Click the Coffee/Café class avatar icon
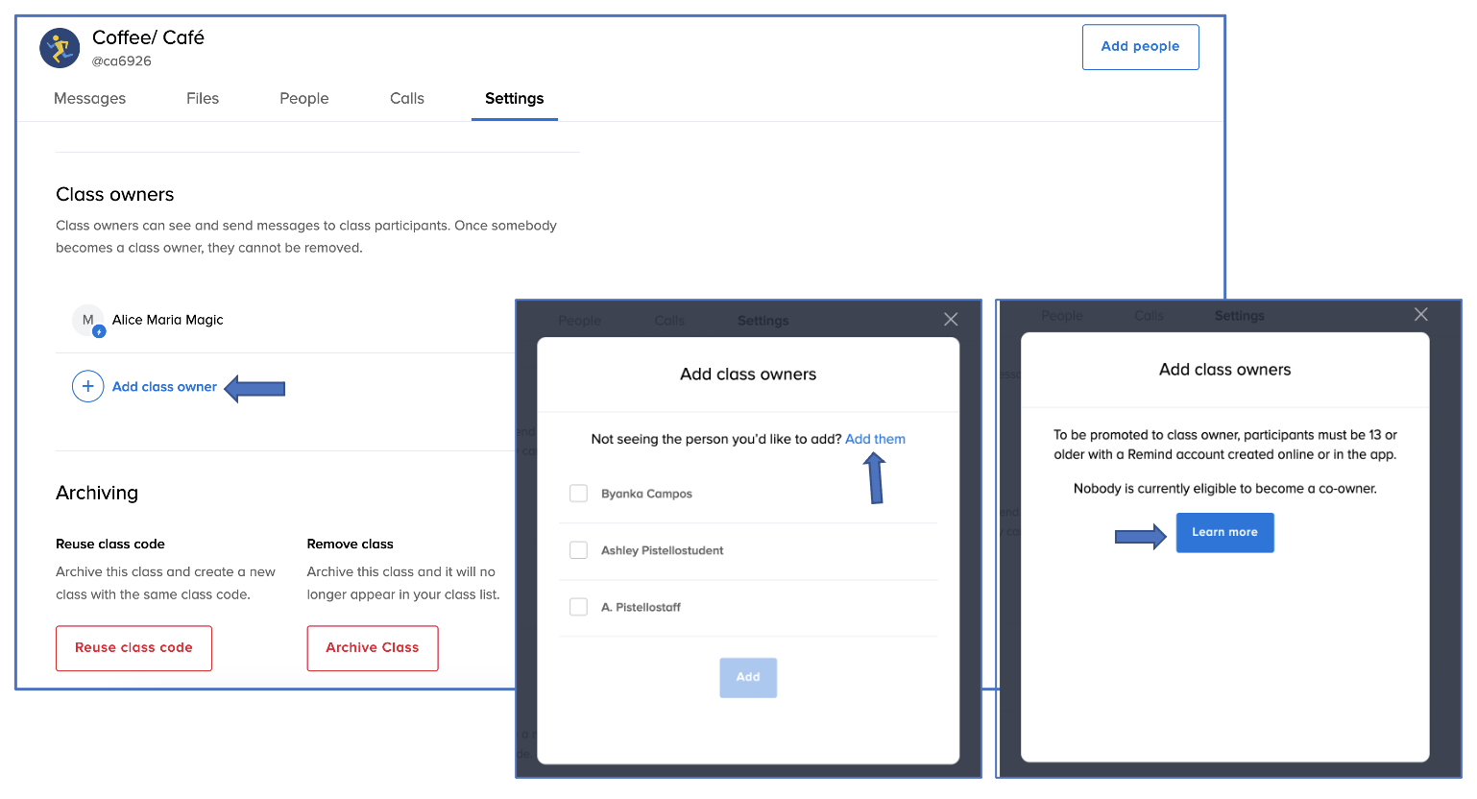Image resolution: width=1477 pixels, height=799 pixels. click(60, 48)
